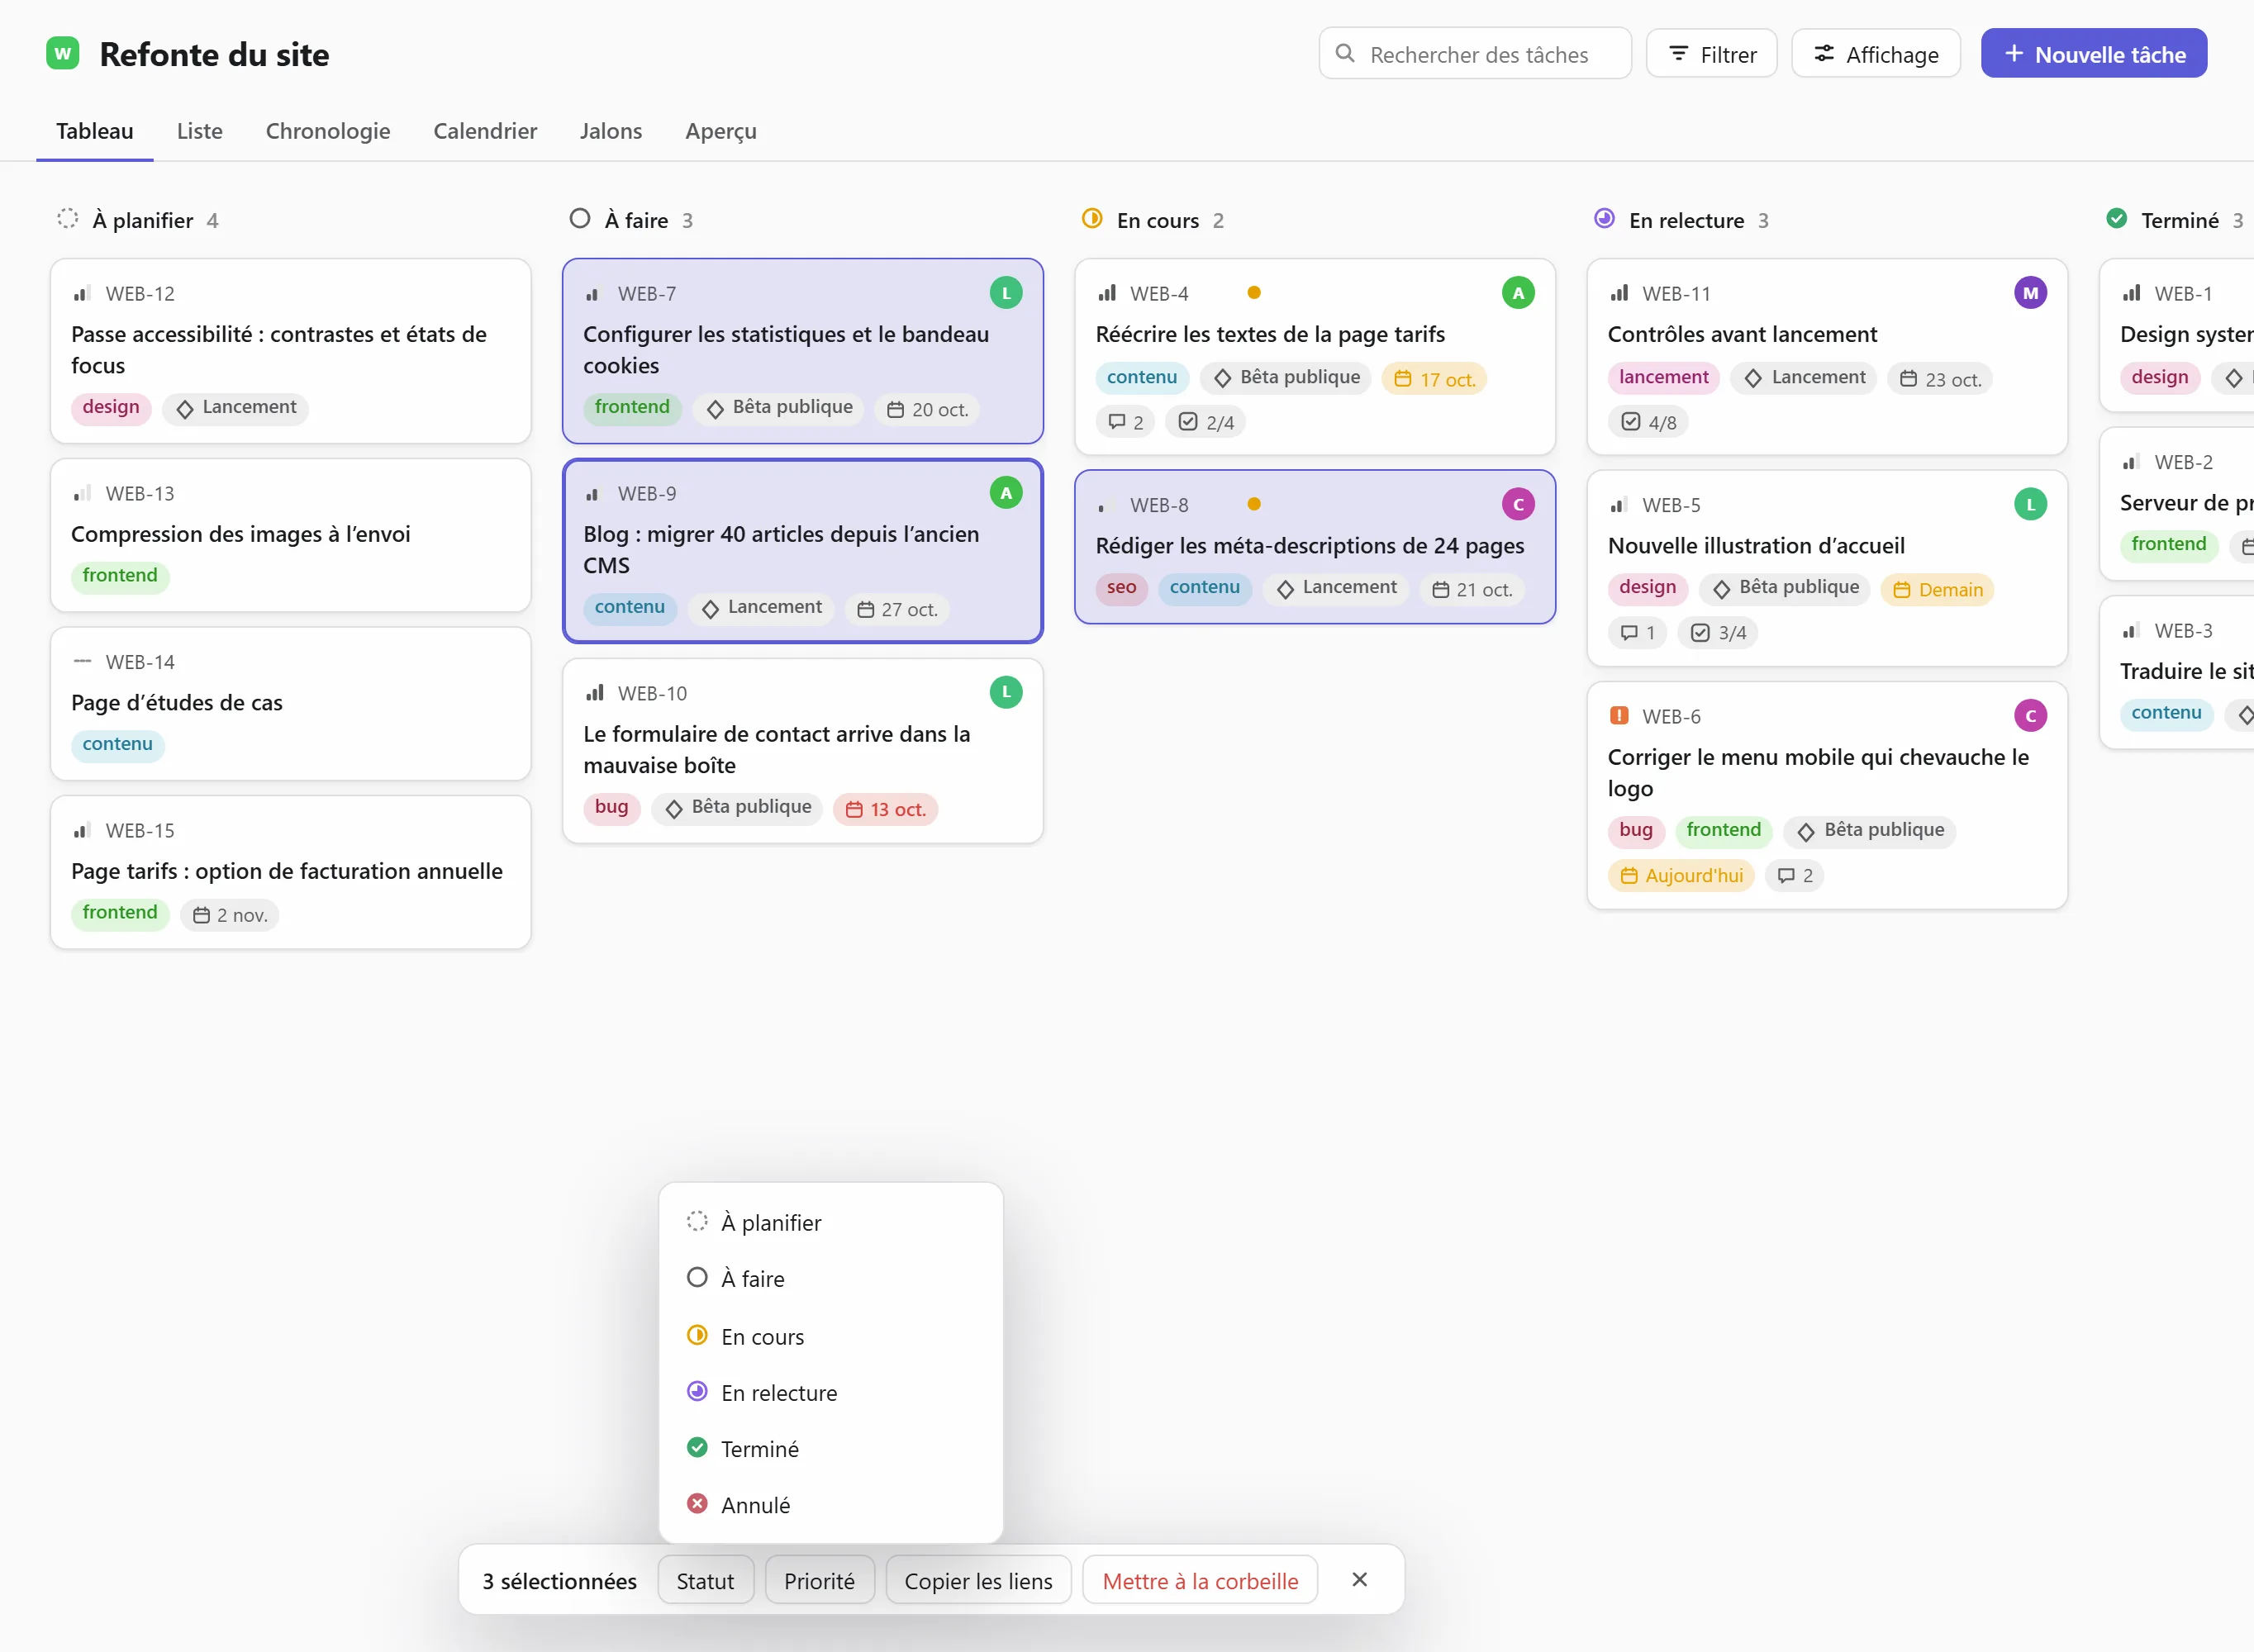Open the Priorité dropdown in selection bar
The image size is (2254, 1652).
point(819,1580)
